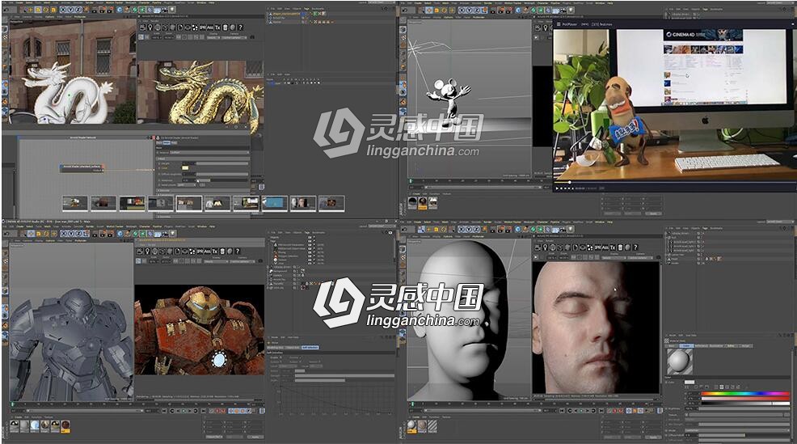Click standard_surface node in dragon shader network
Viewport: 797px width, 444px height.
(x=82, y=167)
